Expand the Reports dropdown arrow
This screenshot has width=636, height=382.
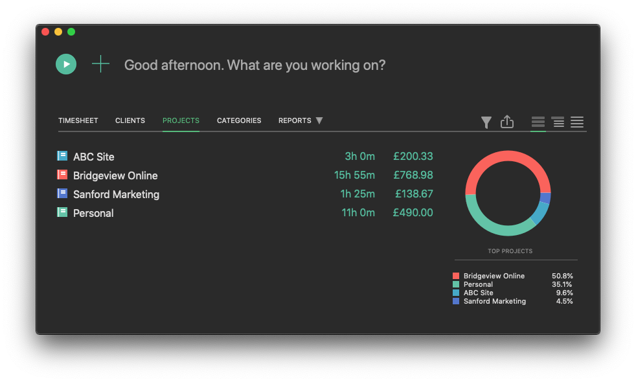pos(319,121)
